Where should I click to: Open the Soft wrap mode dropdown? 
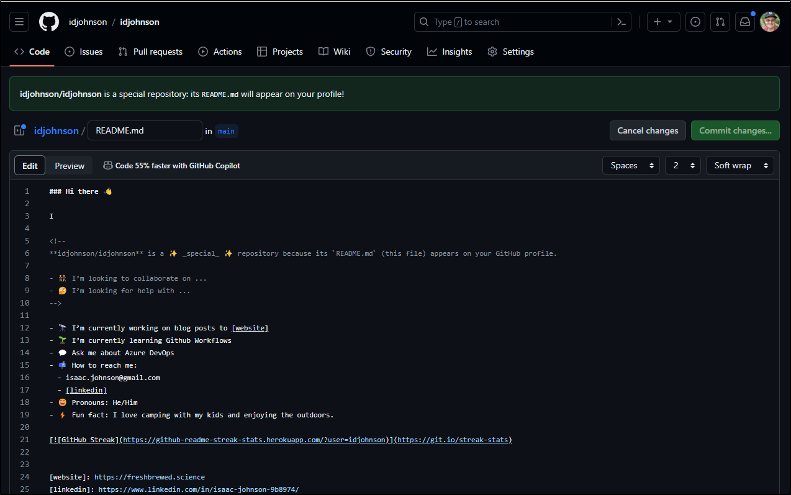740,165
